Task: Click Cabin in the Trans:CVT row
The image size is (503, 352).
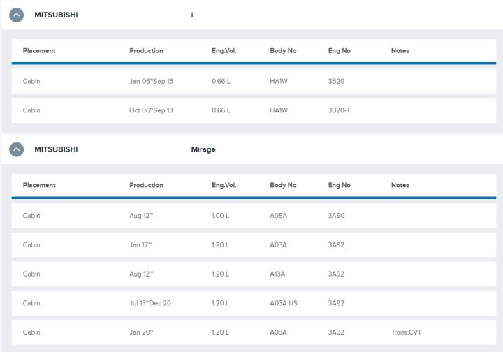Action: (x=31, y=332)
